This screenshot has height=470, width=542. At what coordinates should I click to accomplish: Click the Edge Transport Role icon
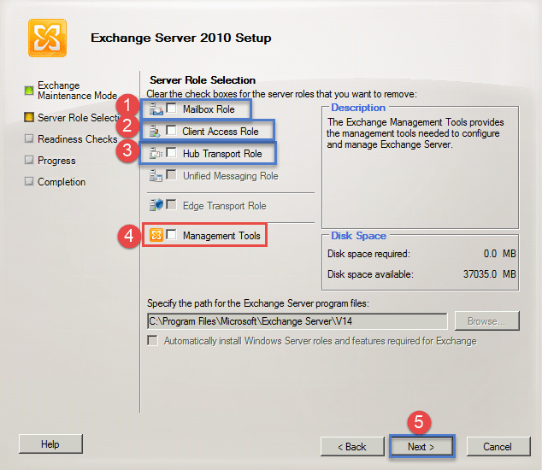click(x=156, y=206)
